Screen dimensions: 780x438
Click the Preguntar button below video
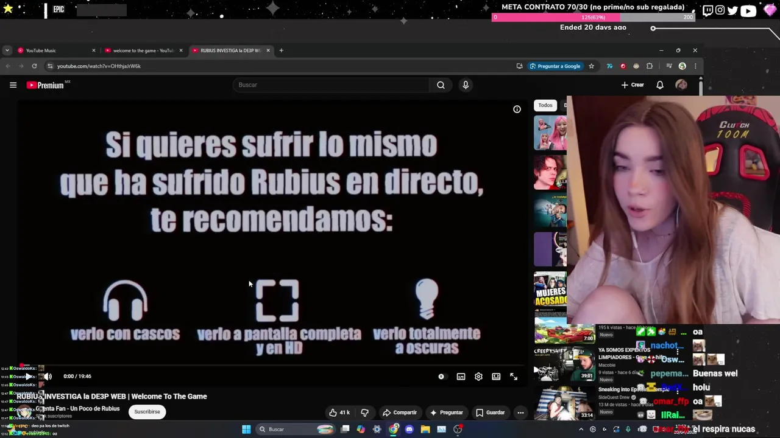[446, 412]
